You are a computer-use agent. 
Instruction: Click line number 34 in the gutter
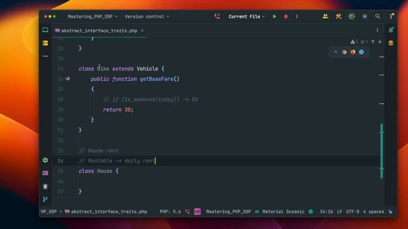[61, 161]
